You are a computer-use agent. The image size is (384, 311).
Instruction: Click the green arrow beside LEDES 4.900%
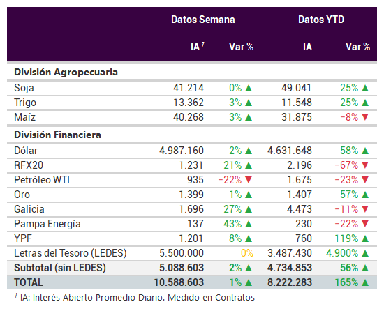[x=365, y=253]
